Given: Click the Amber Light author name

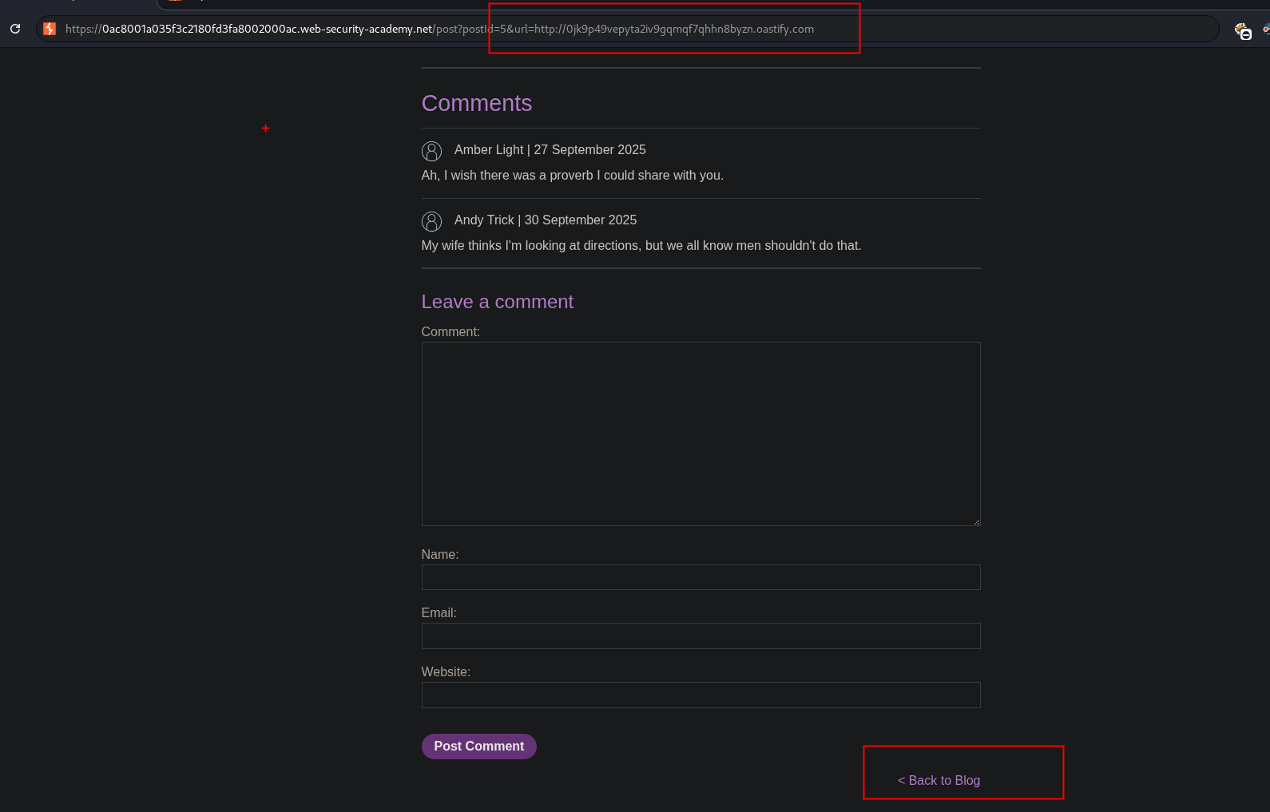Looking at the screenshot, I should click(489, 150).
